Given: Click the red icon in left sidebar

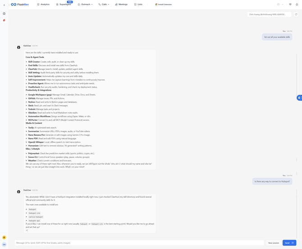Looking at the screenshot, I should coord(4,20).
